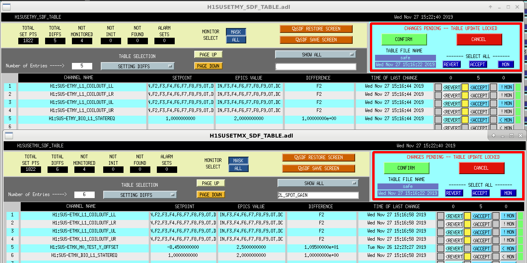Open SHOW ALL dropdown in ETMY window
This screenshot has width=527, height=263.
[x=315, y=55]
